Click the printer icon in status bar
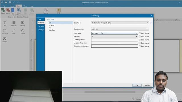The image size is (182, 102). tap(133, 99)
